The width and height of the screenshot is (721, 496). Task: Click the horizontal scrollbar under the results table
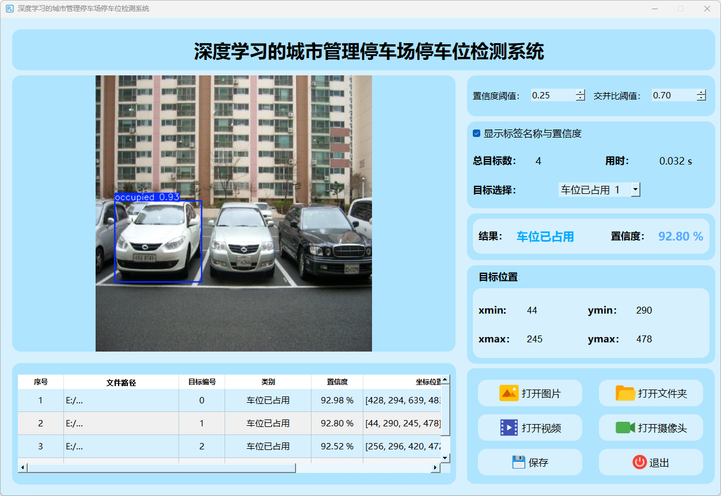coord(161,468)
